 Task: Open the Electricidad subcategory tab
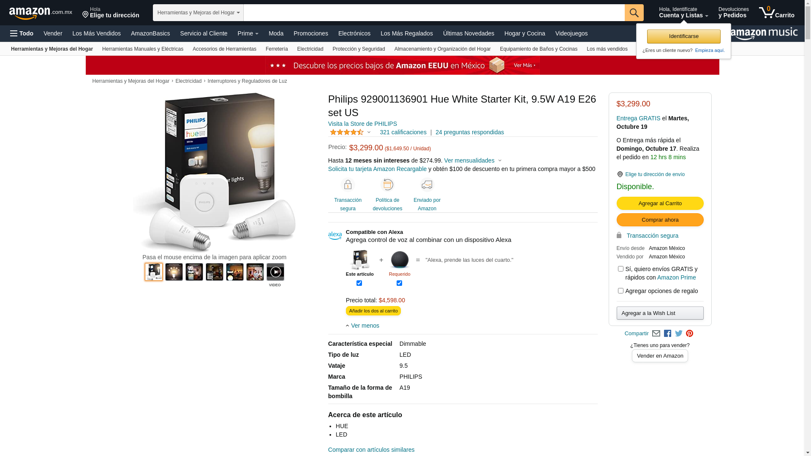310,49
